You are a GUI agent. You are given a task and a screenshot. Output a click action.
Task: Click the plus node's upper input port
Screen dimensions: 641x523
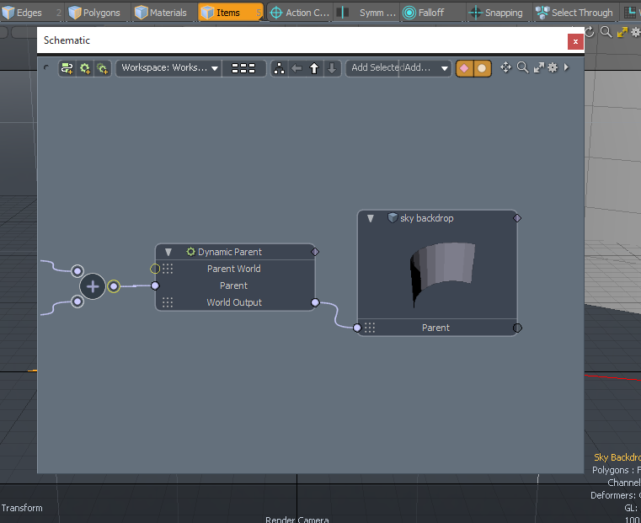pyautogui.click(x=77, y=271)
